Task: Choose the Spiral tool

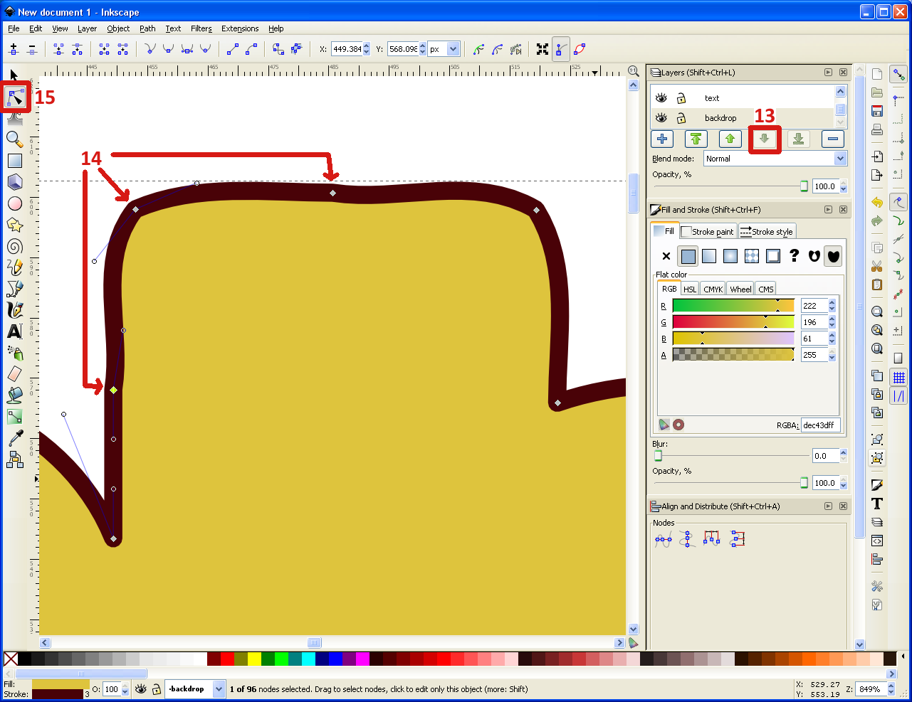Action: point(15,246)
